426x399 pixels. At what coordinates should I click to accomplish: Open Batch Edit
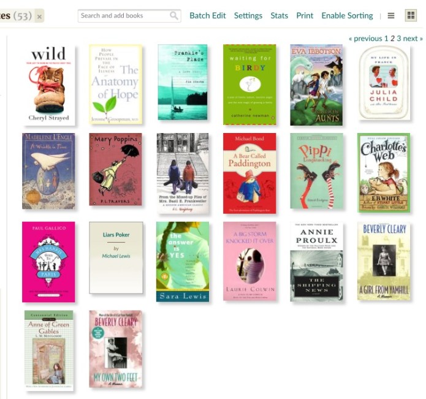point(208,16)
